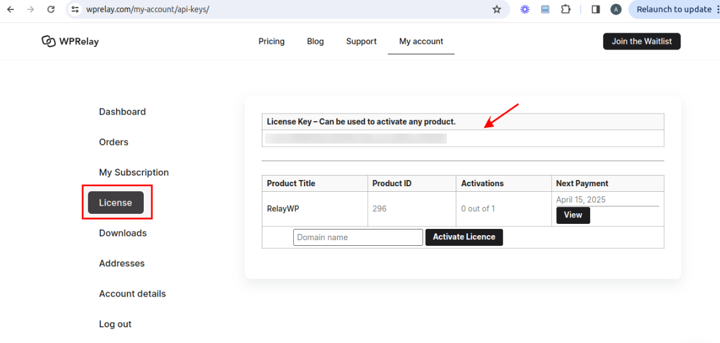This screenshot has width=720, height=343.
Task: Open Dashboard in account sidebar
Action: [122, 112]
